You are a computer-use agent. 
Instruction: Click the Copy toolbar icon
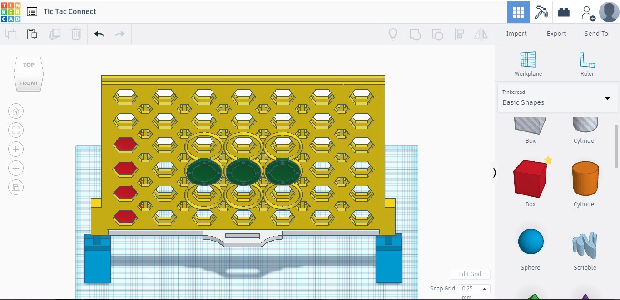point(11,34)
